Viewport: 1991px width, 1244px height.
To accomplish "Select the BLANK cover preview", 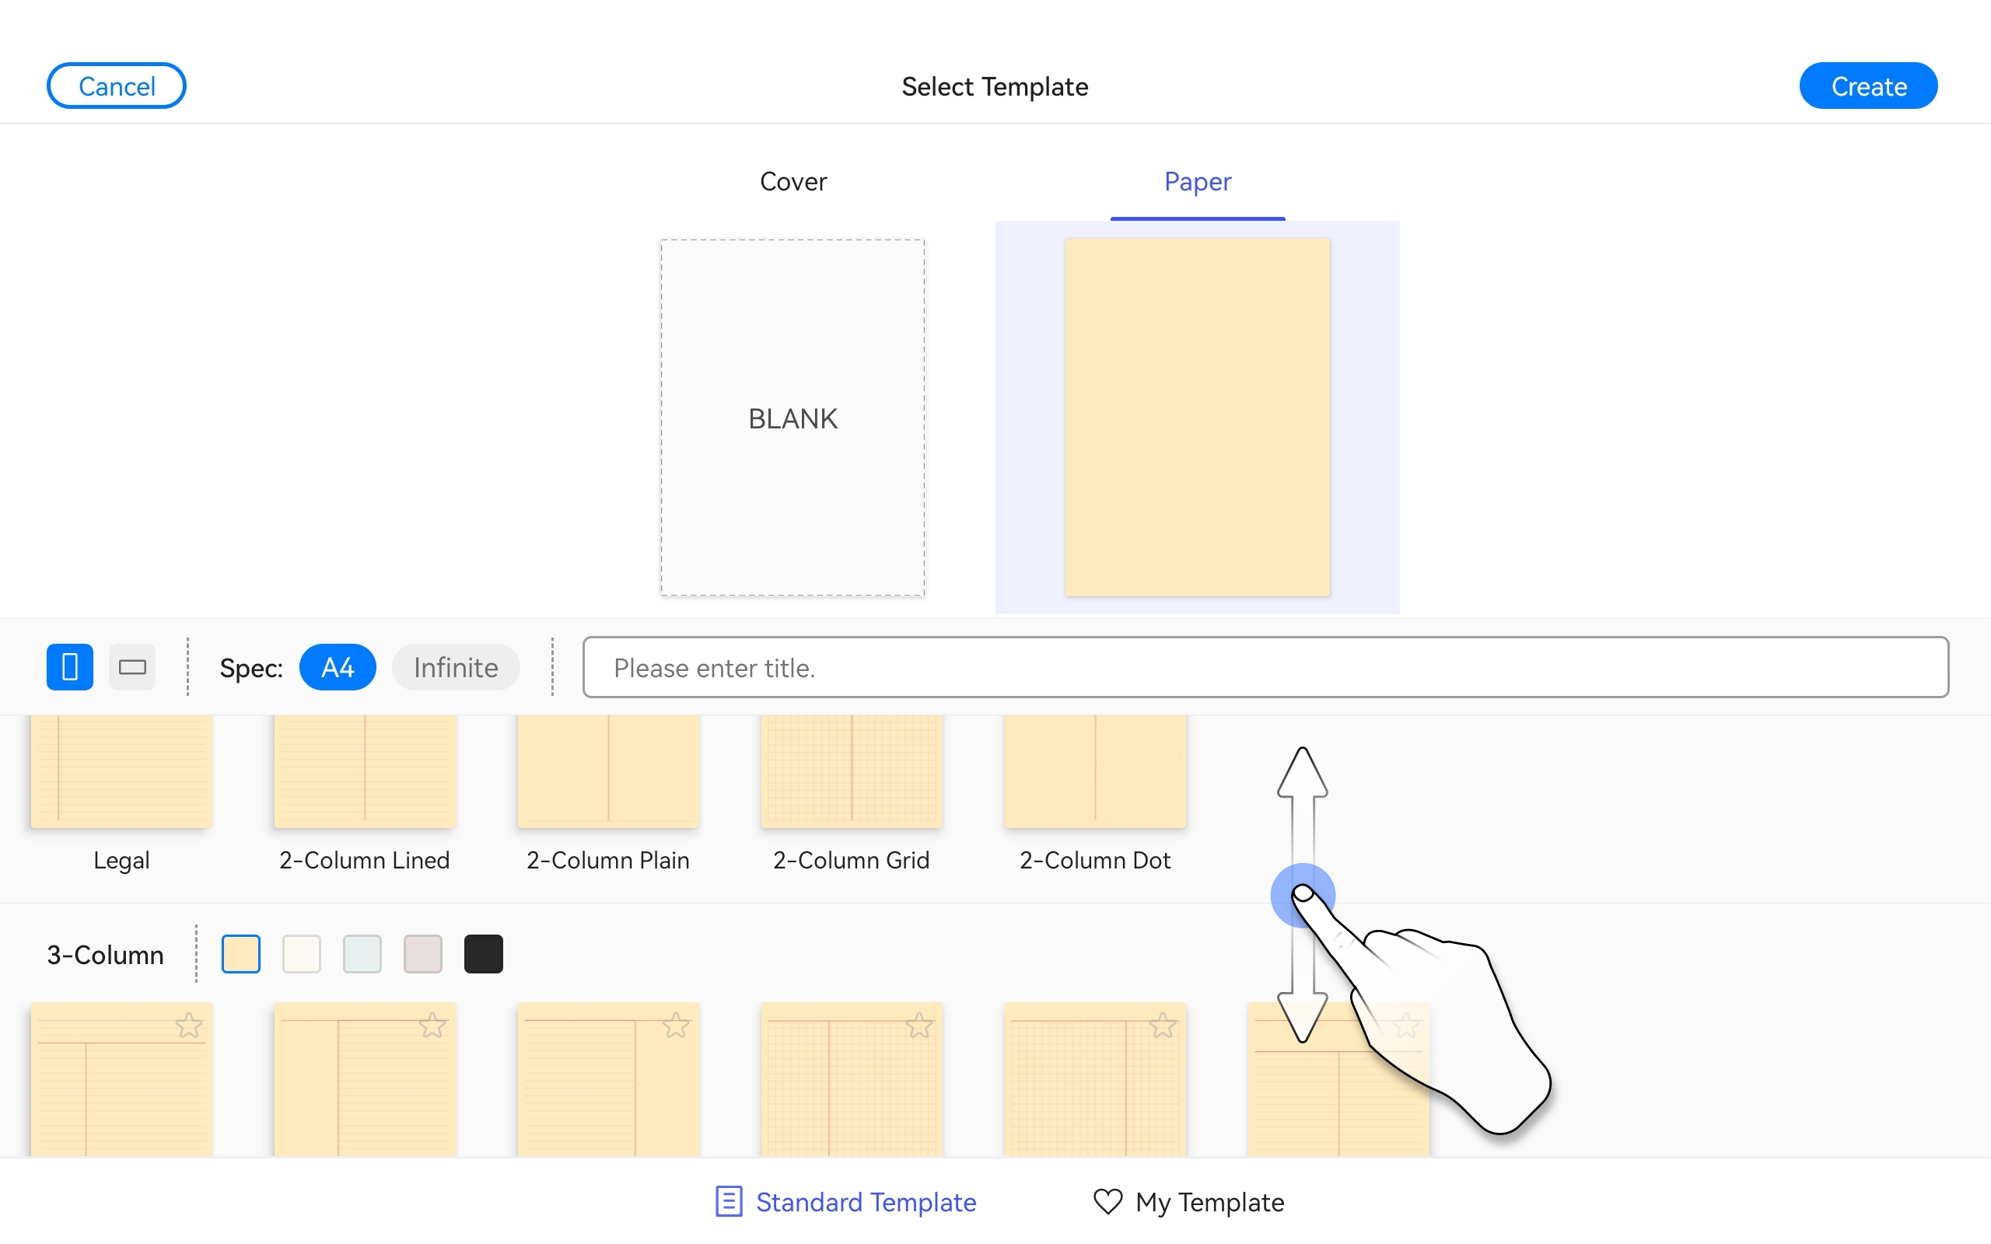I will tap(793, 418).
